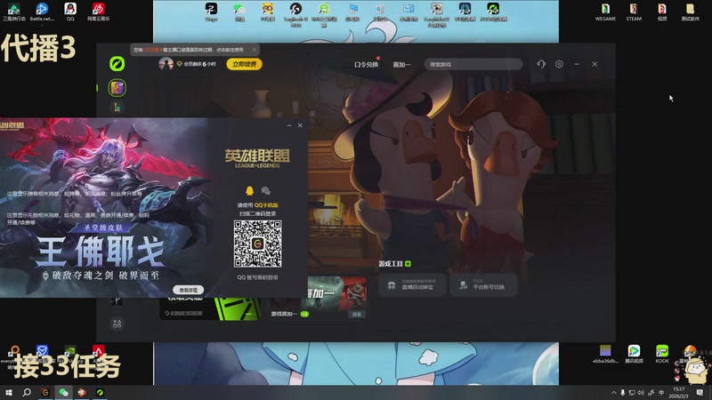Open the expiring coupon notification message
This screenshot has height=400, width=712.
(x=189, y=50)
